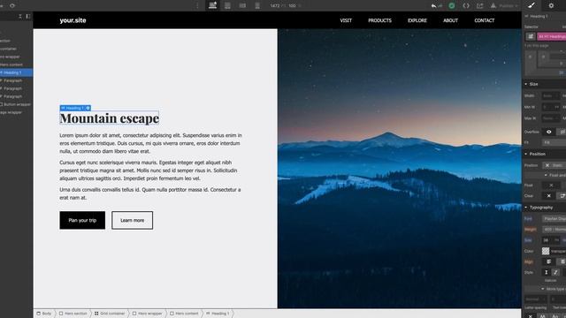Select Hero content breadcrumb
The width and height of the screenshot is (566, 318).
(184, 314)
